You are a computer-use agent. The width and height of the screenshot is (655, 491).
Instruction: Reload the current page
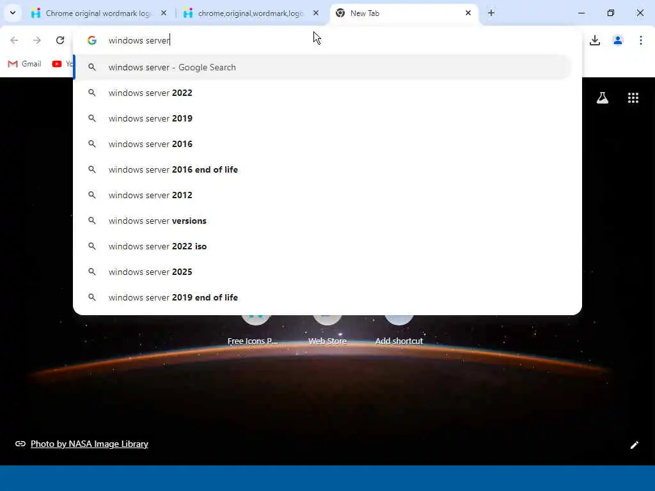60,40
